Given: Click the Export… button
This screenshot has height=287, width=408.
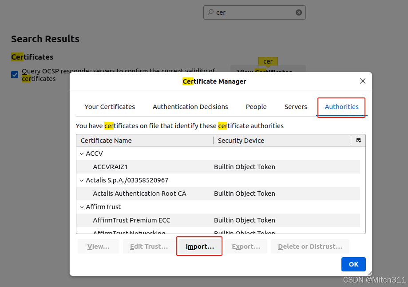Looking at the screenshot, I should pyautogui.click(x=246, y=247).
